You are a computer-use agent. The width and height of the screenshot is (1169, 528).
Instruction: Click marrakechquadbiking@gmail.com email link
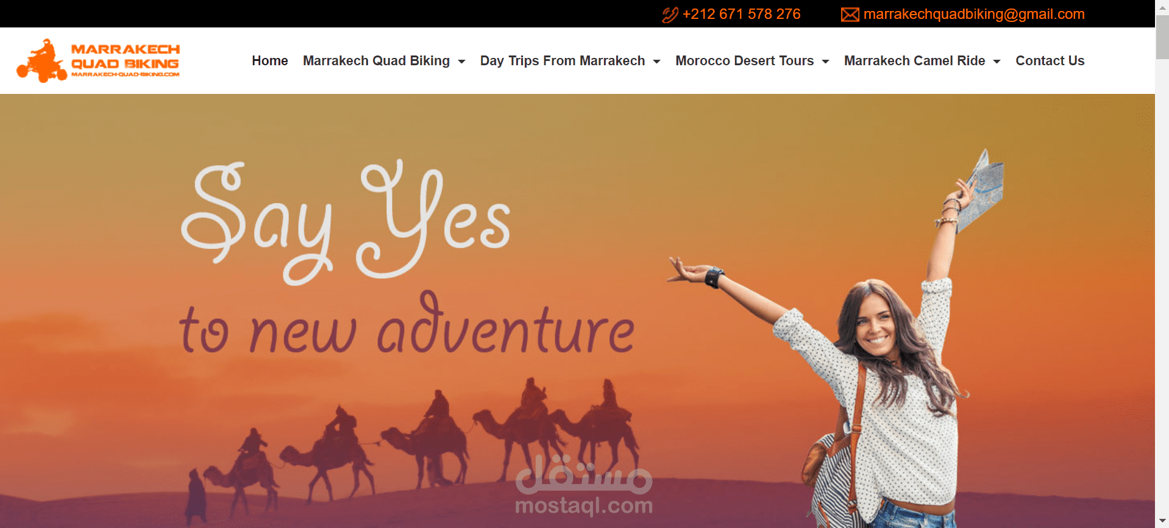tap(974, 14)
